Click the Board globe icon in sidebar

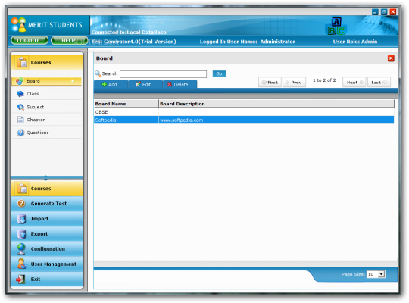click(x=20, y=81)
